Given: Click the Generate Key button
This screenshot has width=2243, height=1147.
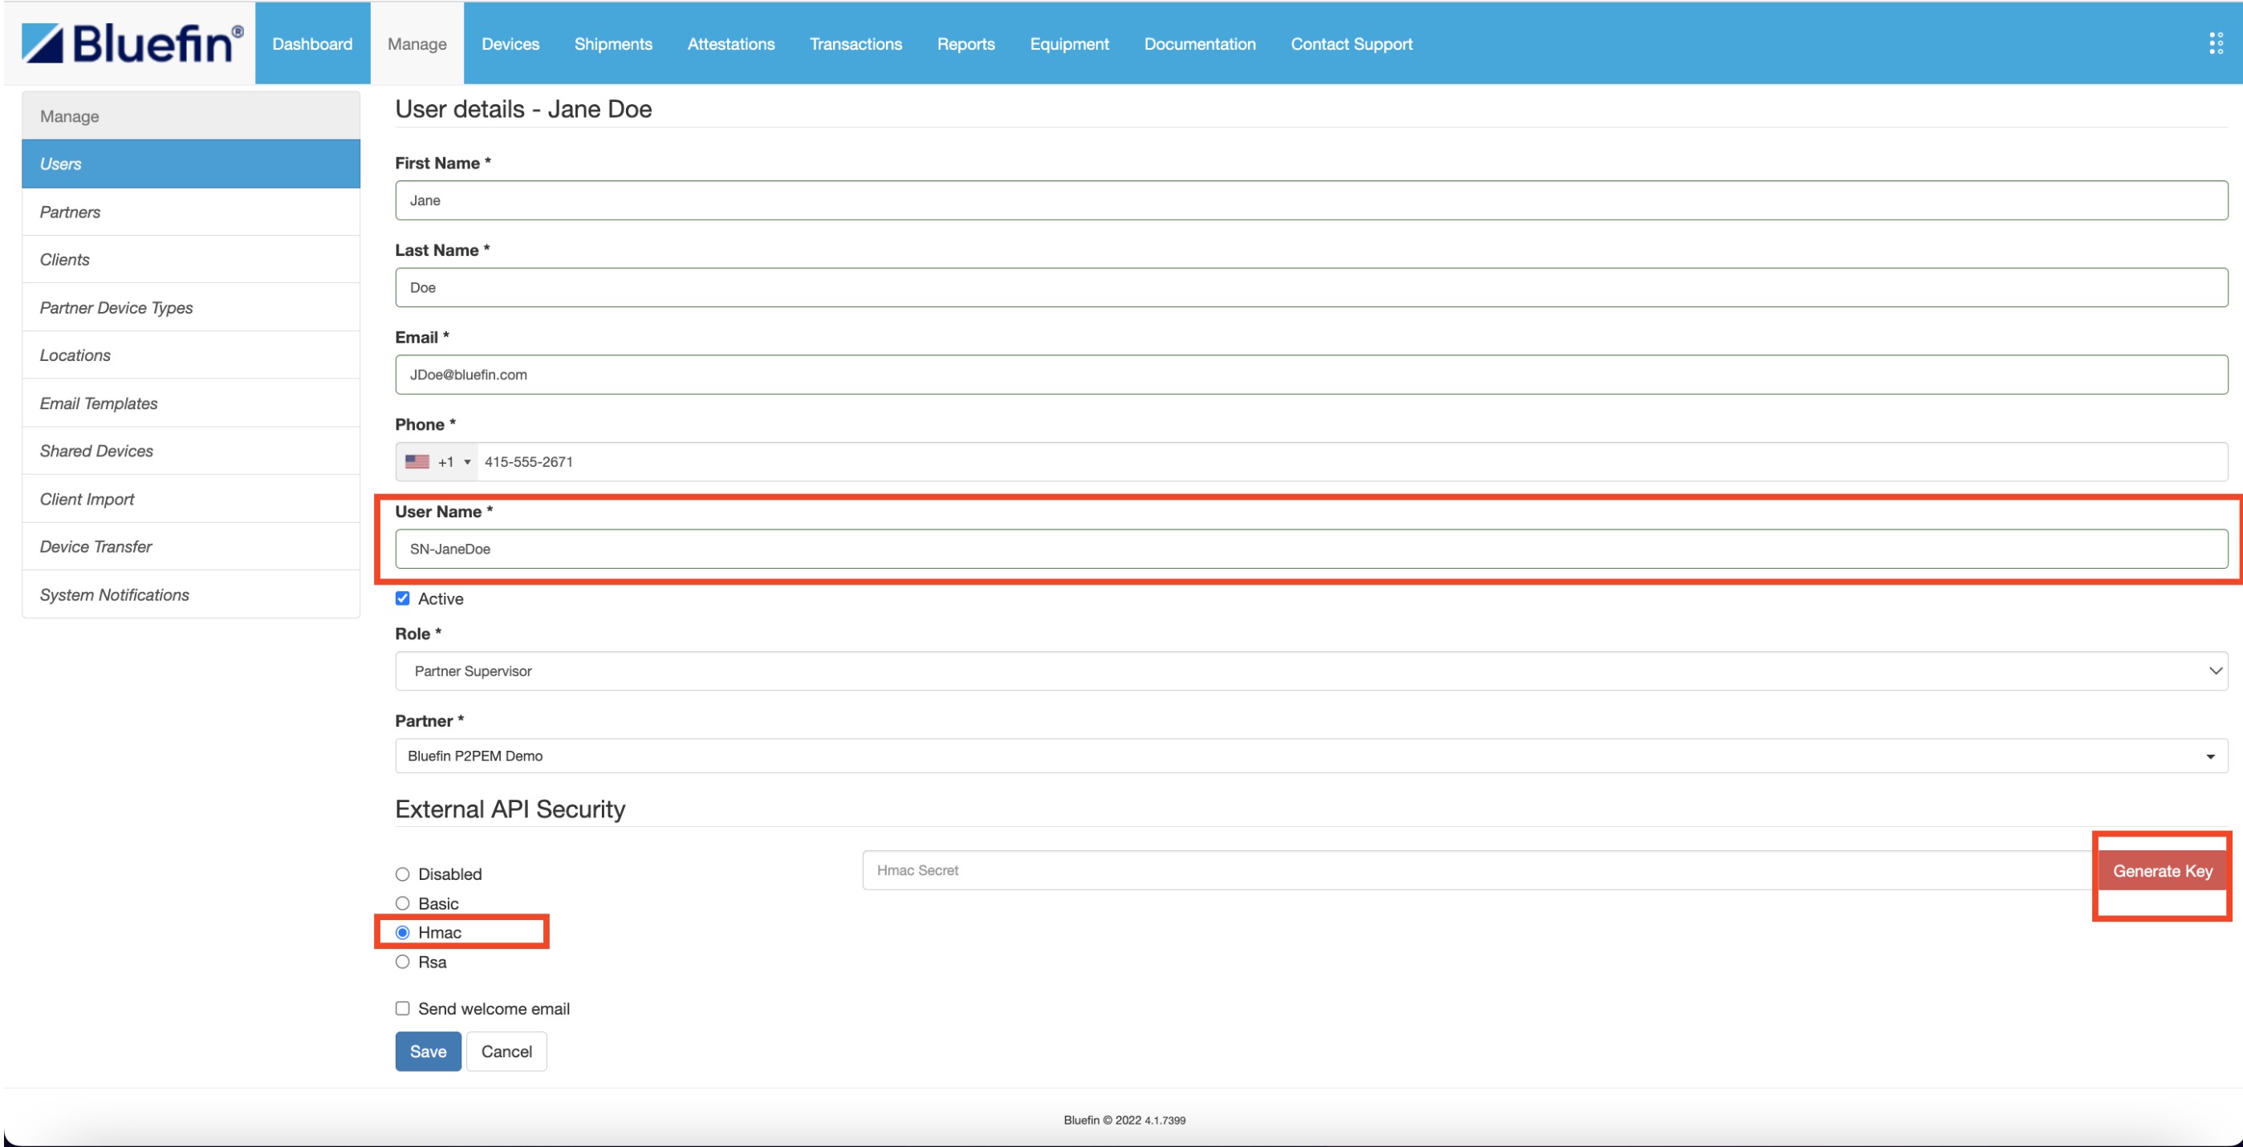Looking at the screenshot, I should pyautogui.click(x=2162, y=871).
